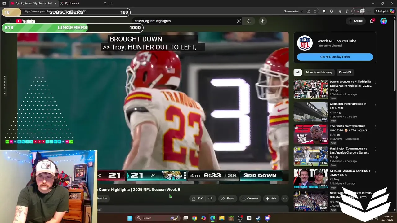This screenshot has height=223, width=397.
Task: Open the YouTube Create button
Action: (x=355, y=21)
